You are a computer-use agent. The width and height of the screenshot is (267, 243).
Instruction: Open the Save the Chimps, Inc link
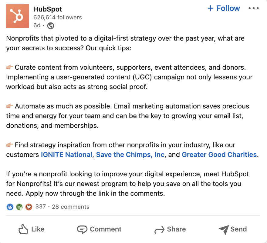click(130, 155)
